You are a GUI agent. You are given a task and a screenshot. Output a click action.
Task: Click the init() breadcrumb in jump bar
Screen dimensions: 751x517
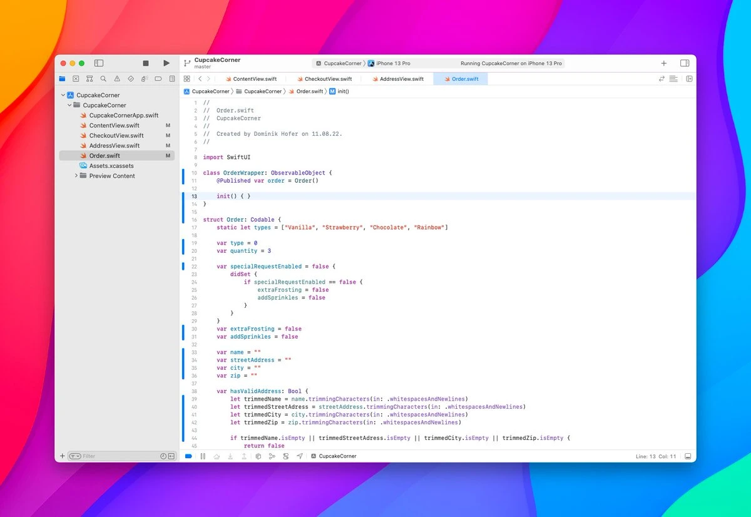[x=343, y=91]
